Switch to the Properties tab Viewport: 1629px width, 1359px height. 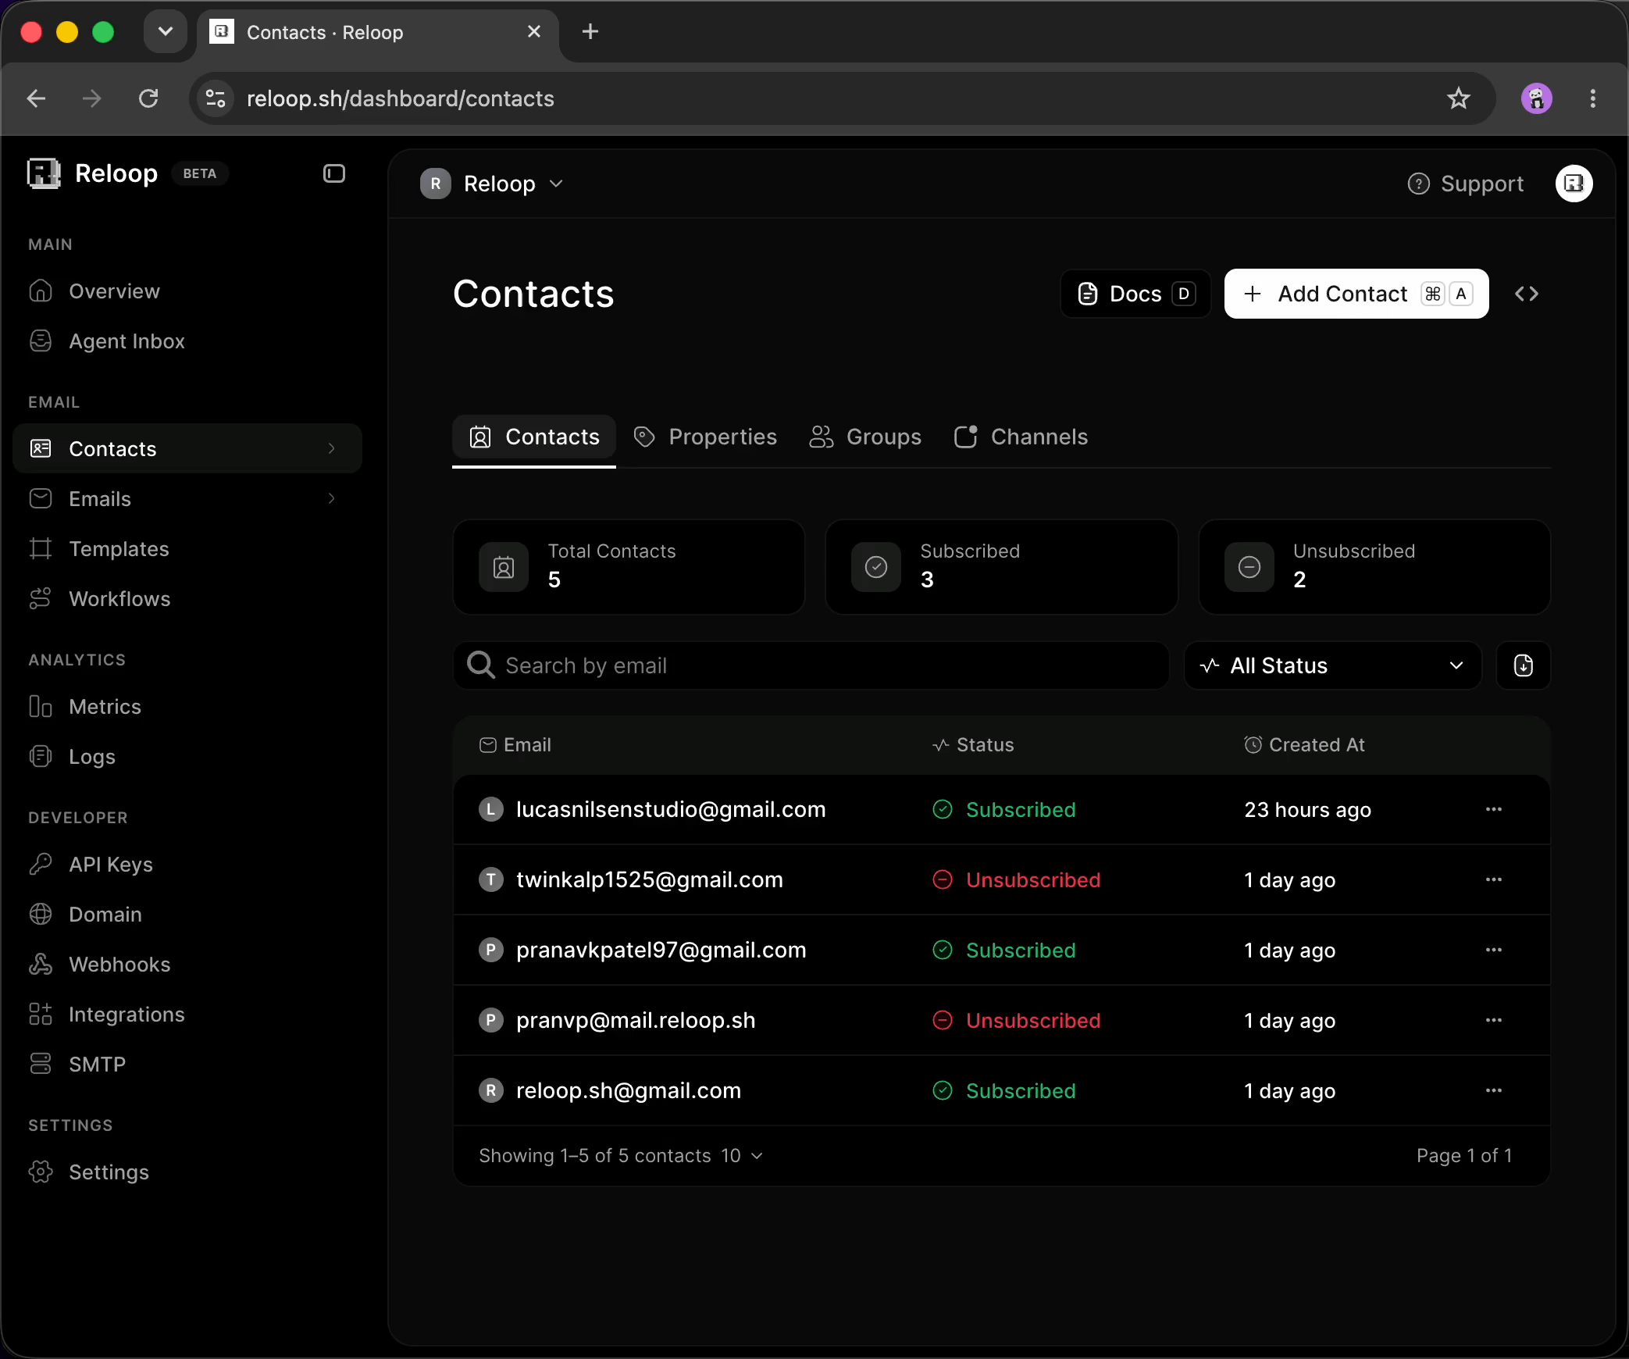pyautogui.click(x=705, y=437)
